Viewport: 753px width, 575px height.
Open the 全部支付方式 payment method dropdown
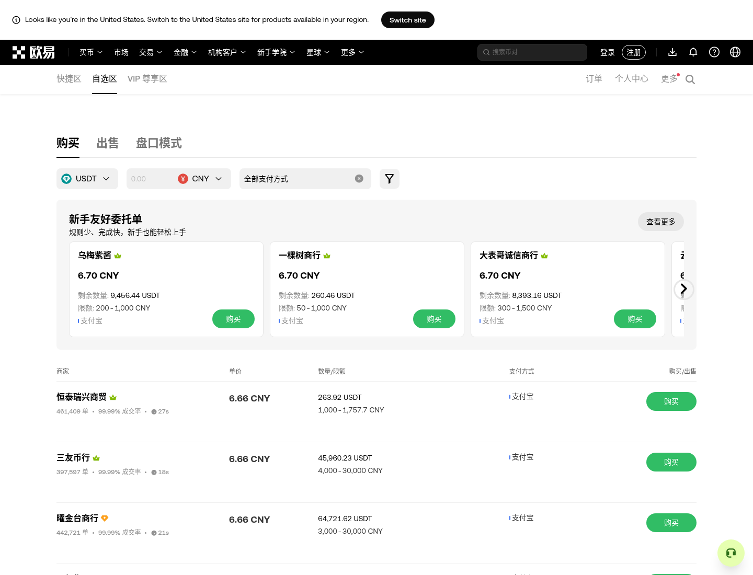click(x=305, y=179)
